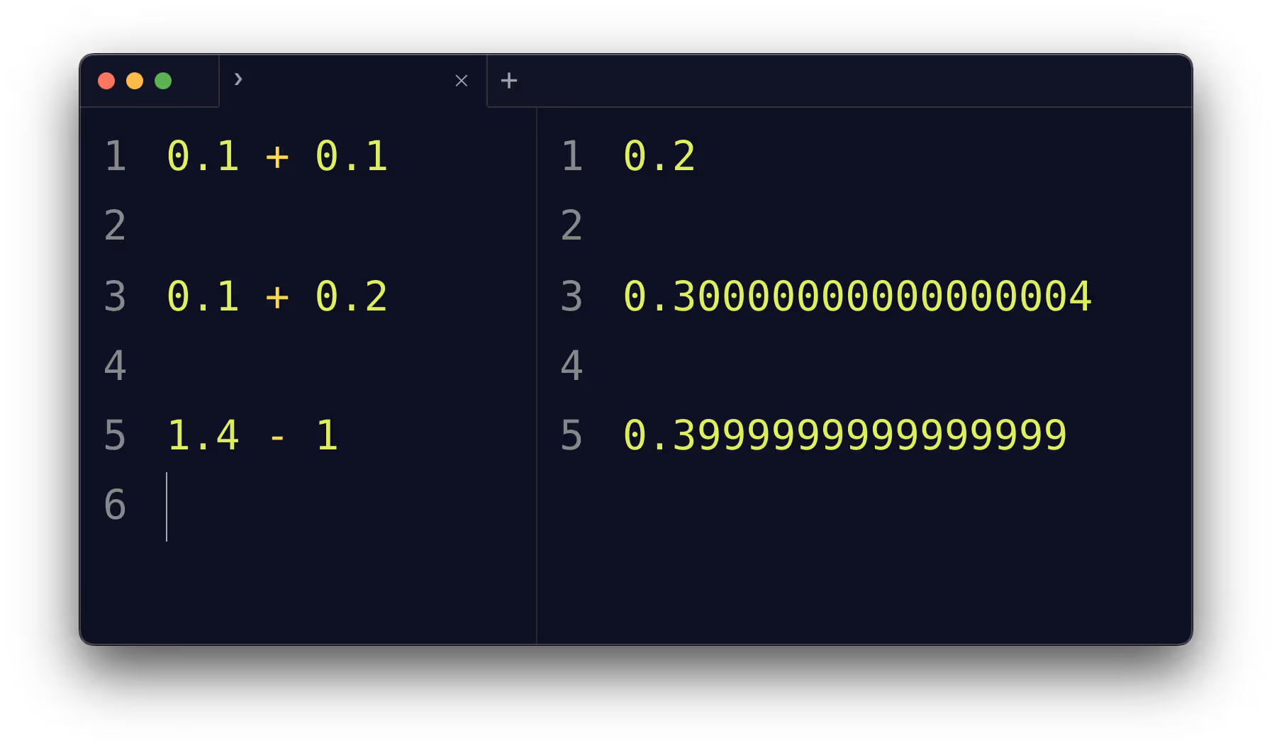
Task: Close the current tab
Action: pyautogui.click(x=461, y=80)
